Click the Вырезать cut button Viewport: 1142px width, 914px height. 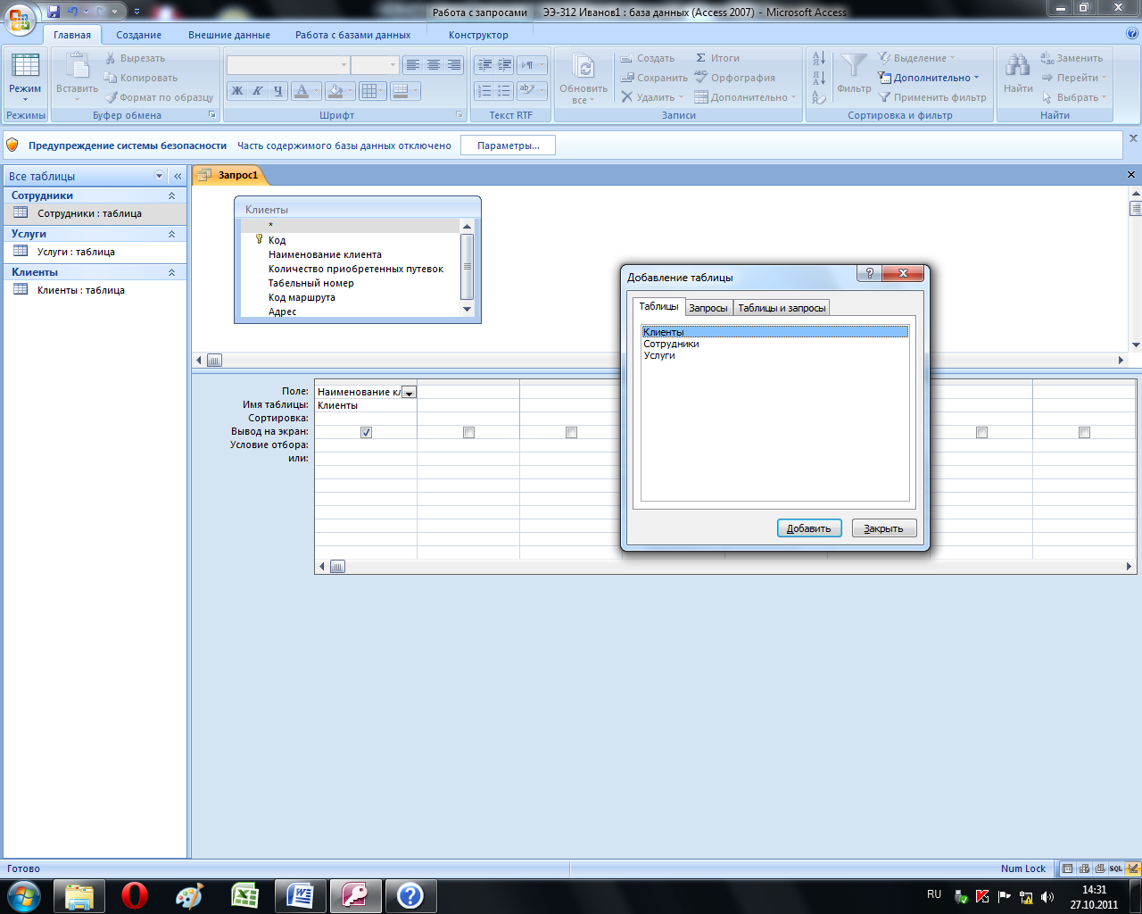[136, 58]
